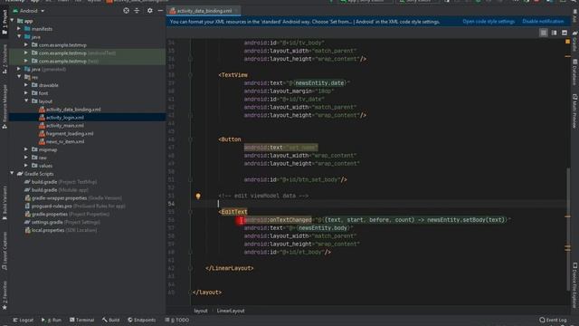The width and height of the screenshot is (579, 326).
Task: Select build.gradle (Module: app) file
Action: click(56, 190)
